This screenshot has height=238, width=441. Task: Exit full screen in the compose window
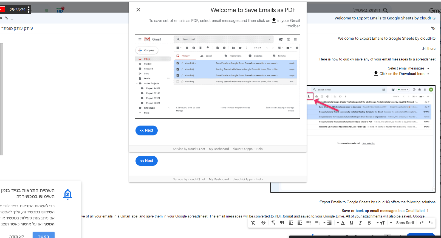(7, 18)
